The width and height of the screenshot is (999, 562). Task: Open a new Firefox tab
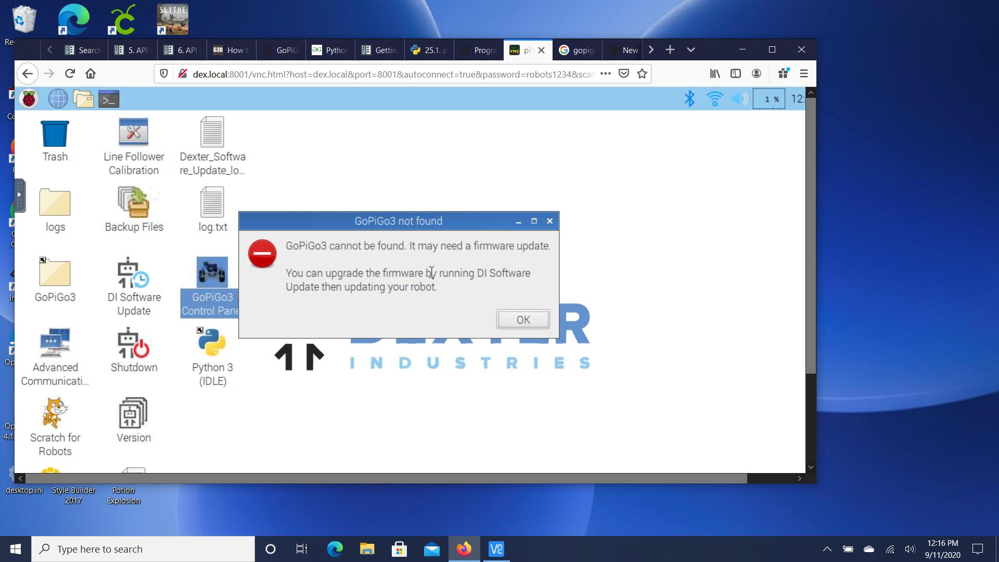click(670, 50)
